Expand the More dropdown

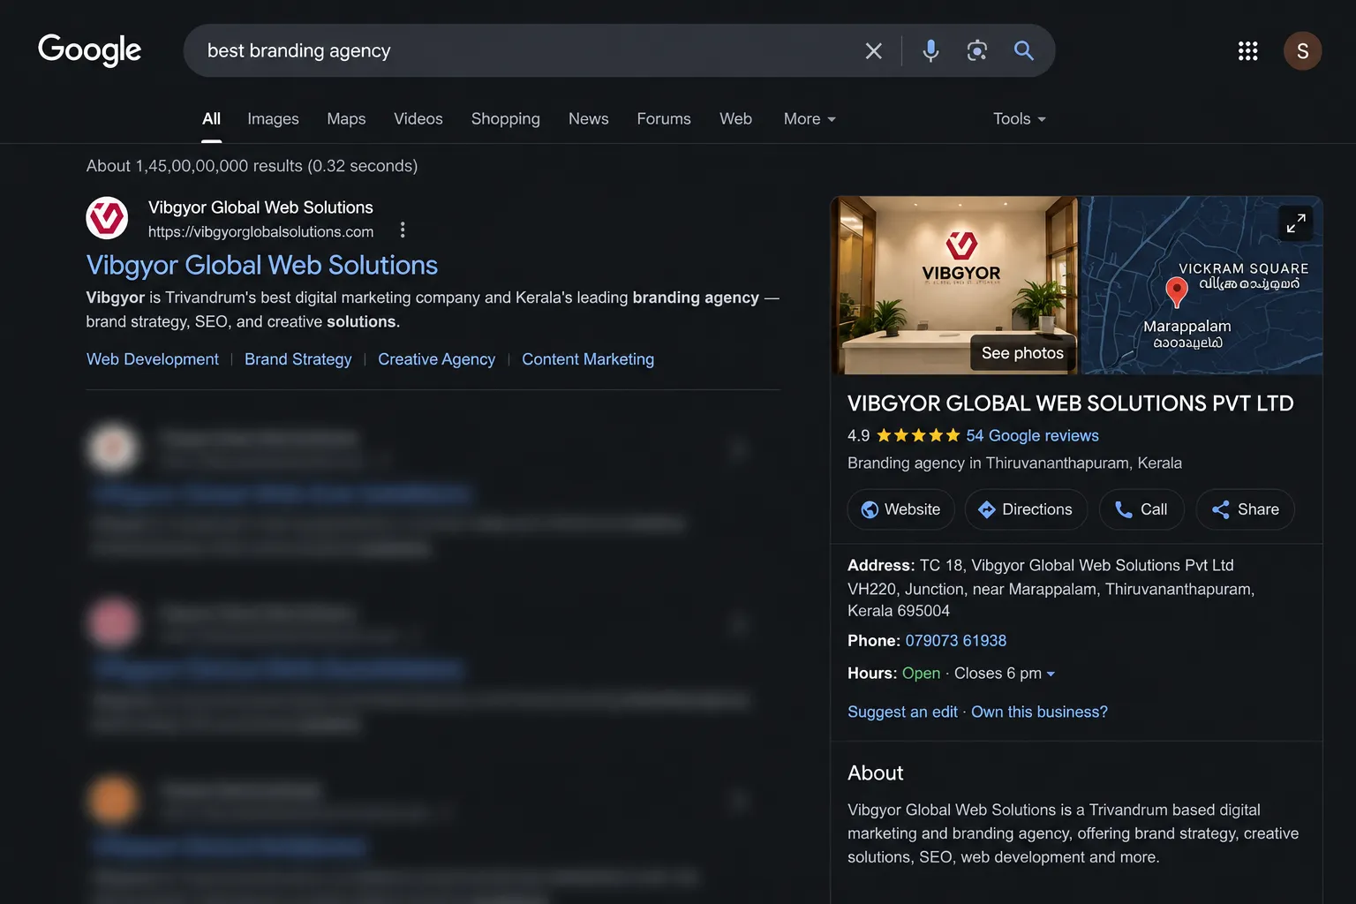pos(810,118)
